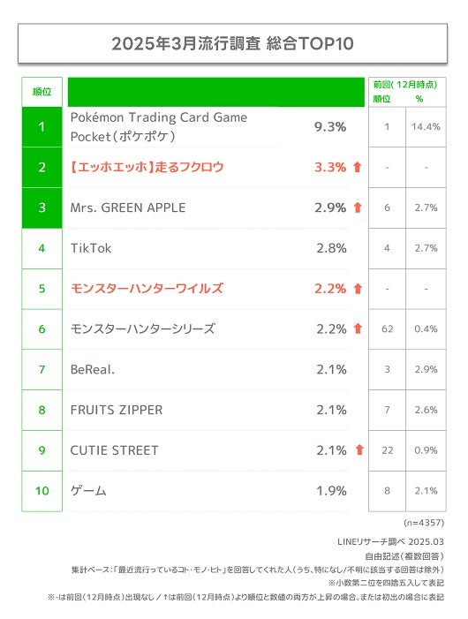Select the 【エッホエッホ】走るフクロウ entry
This screenshot has height=619, width=468.
coord(147,168)
